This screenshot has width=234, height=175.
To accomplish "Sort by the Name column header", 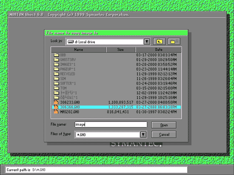I will click(79, 50).
